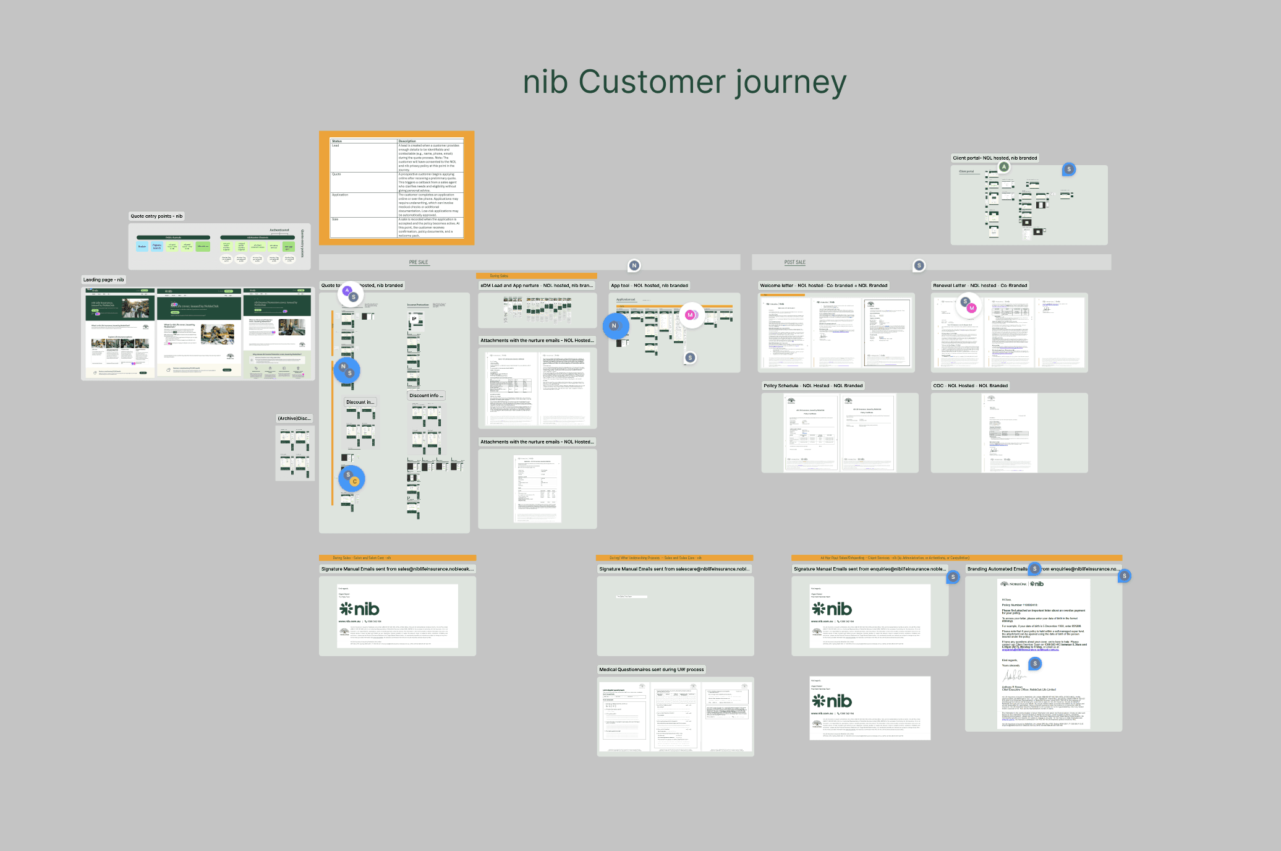
Task: Click the S comment pin beside the letter signature
Action: pyautogui.click(x=1034, y=664)
